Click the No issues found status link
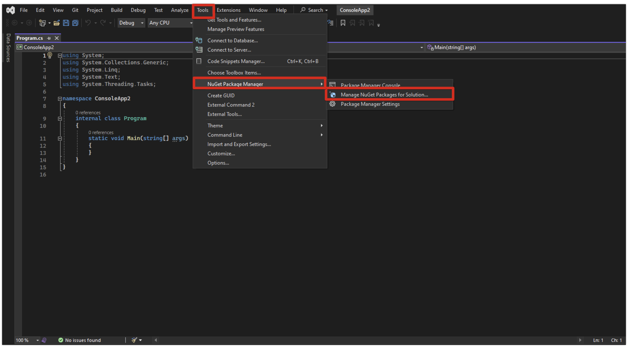Viewport: 628px width, 347px height. click(x=83, y=340)
